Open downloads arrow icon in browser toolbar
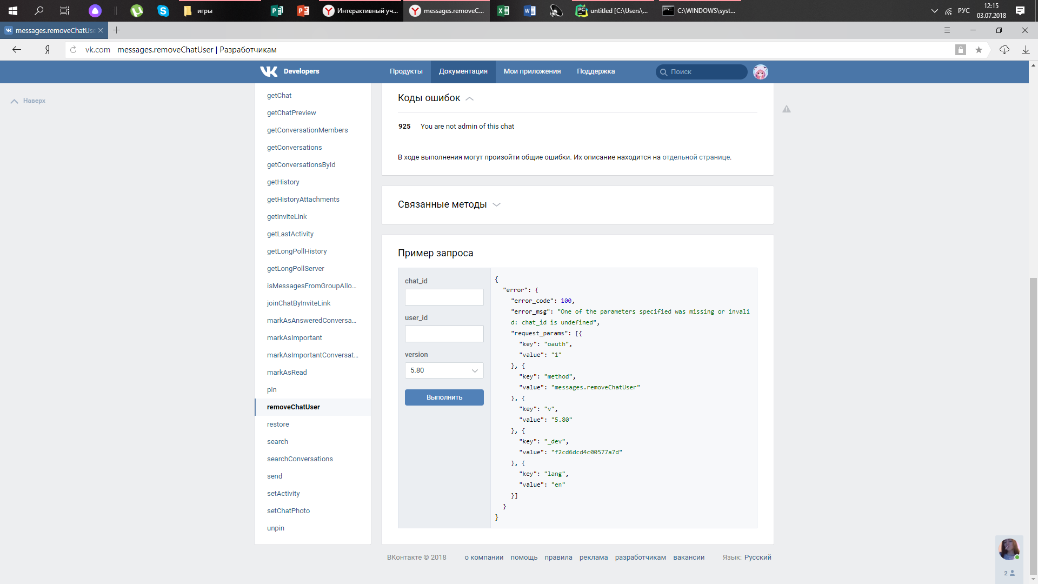The image size is (1038, 584). point(1026,50)
